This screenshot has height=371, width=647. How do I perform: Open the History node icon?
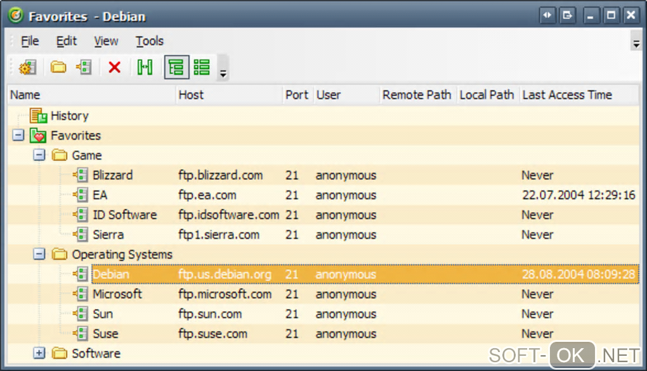[x=38, y=116]
